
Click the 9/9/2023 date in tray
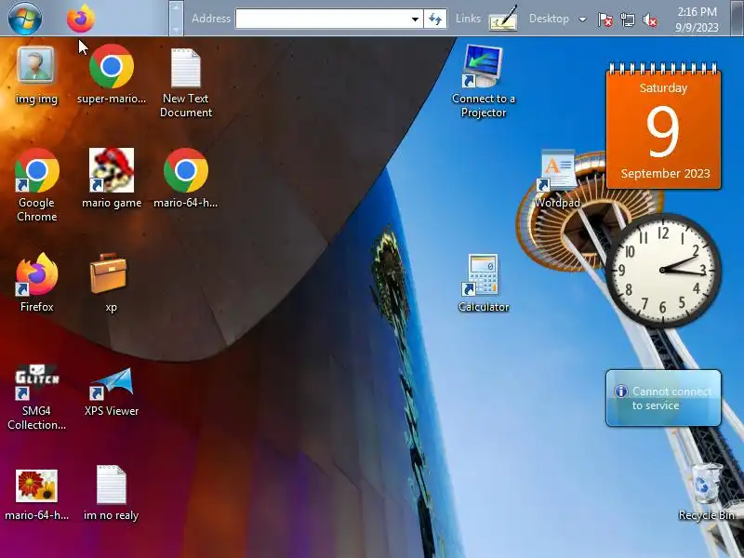(x=697, y=28)
